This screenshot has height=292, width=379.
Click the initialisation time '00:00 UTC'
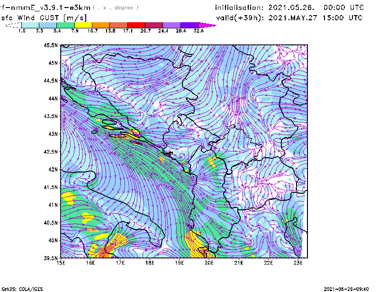(x=343, y=8)
